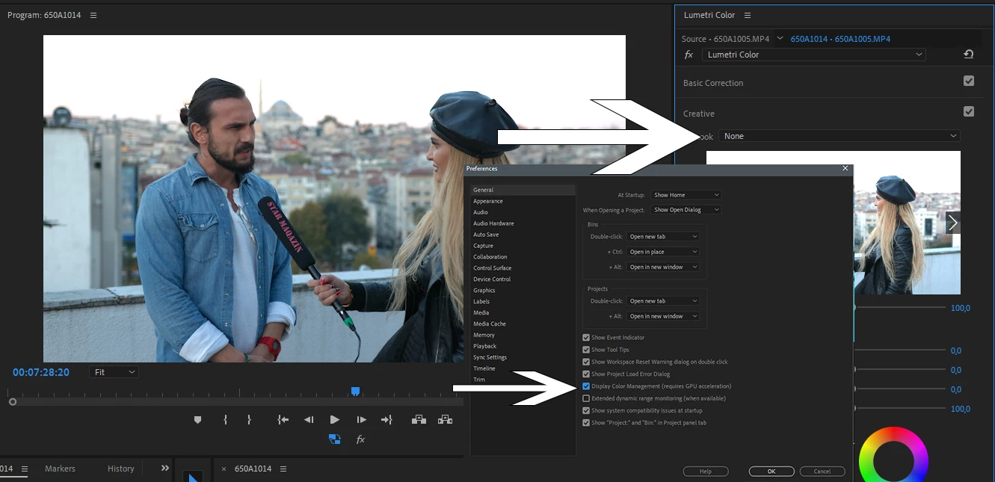Play the sequence in Program monitor
Image resolution: width=995 pixels, height=482 pixels.
(x=335, y=420)
